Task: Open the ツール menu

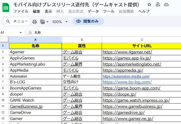Action: (109, 11)
